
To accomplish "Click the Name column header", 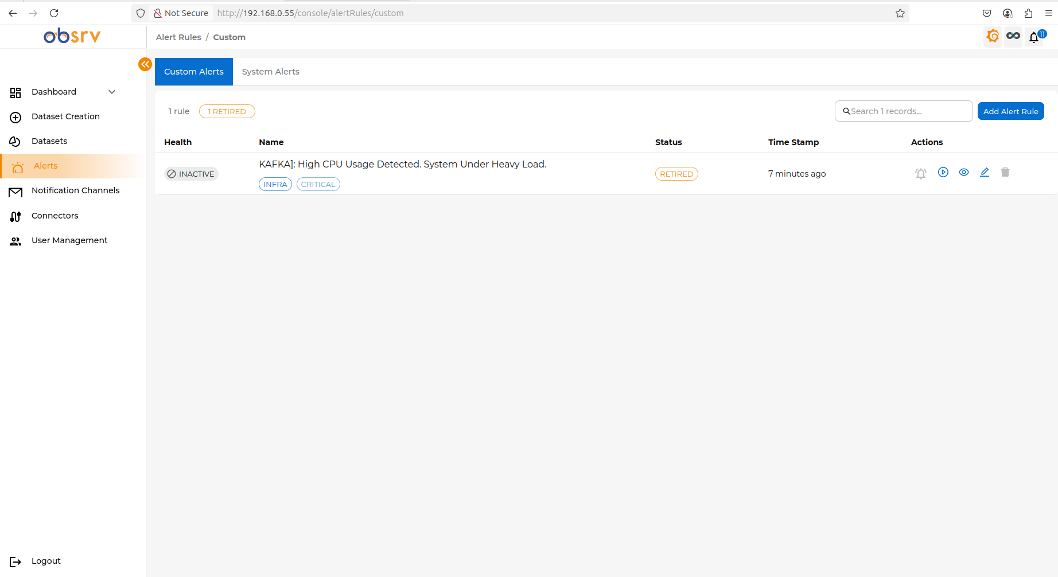I will pos(271,142).
